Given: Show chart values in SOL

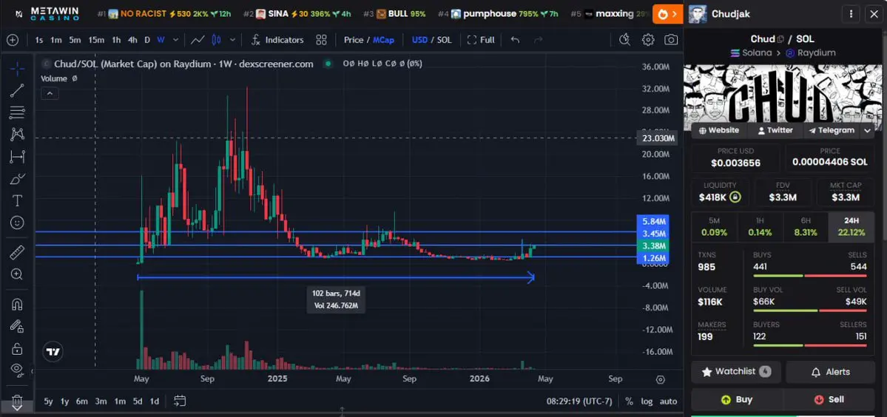Looking at the screenshot, I should pos(445,40).
